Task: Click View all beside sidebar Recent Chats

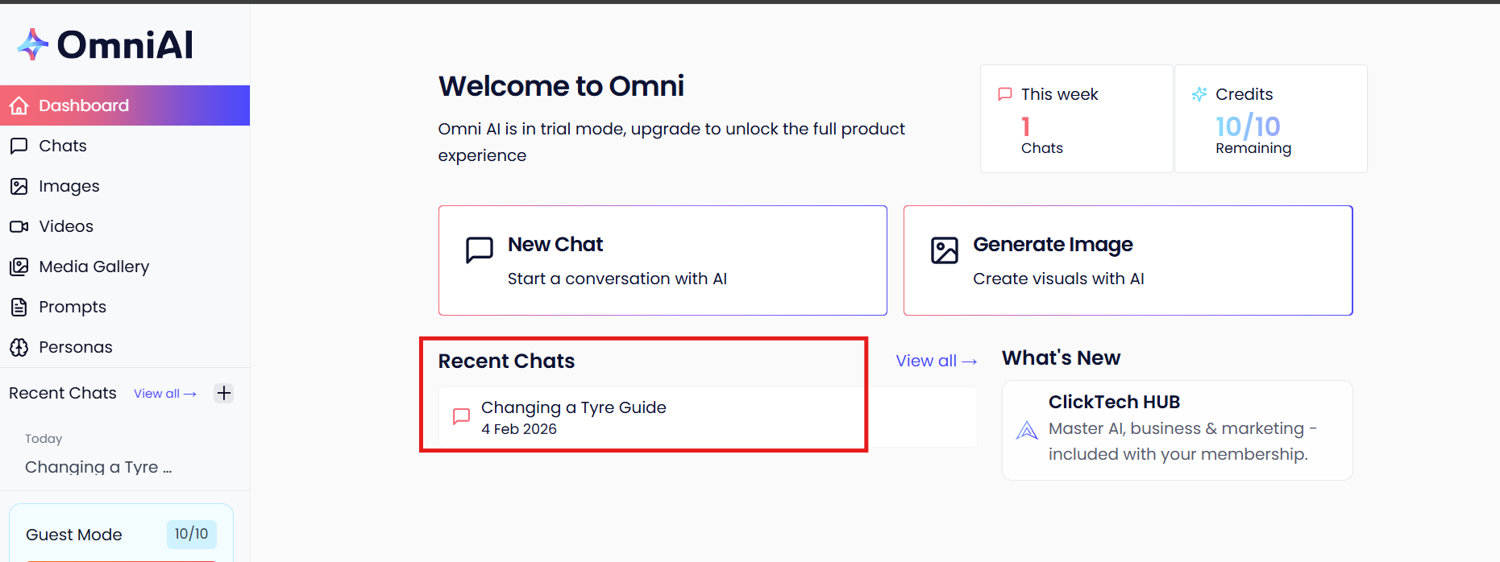Action: pos(164,394)
